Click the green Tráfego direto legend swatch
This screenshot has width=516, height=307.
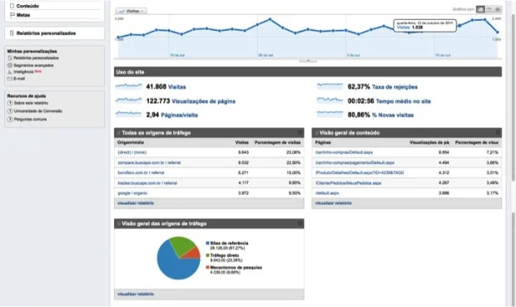[208, 255]
